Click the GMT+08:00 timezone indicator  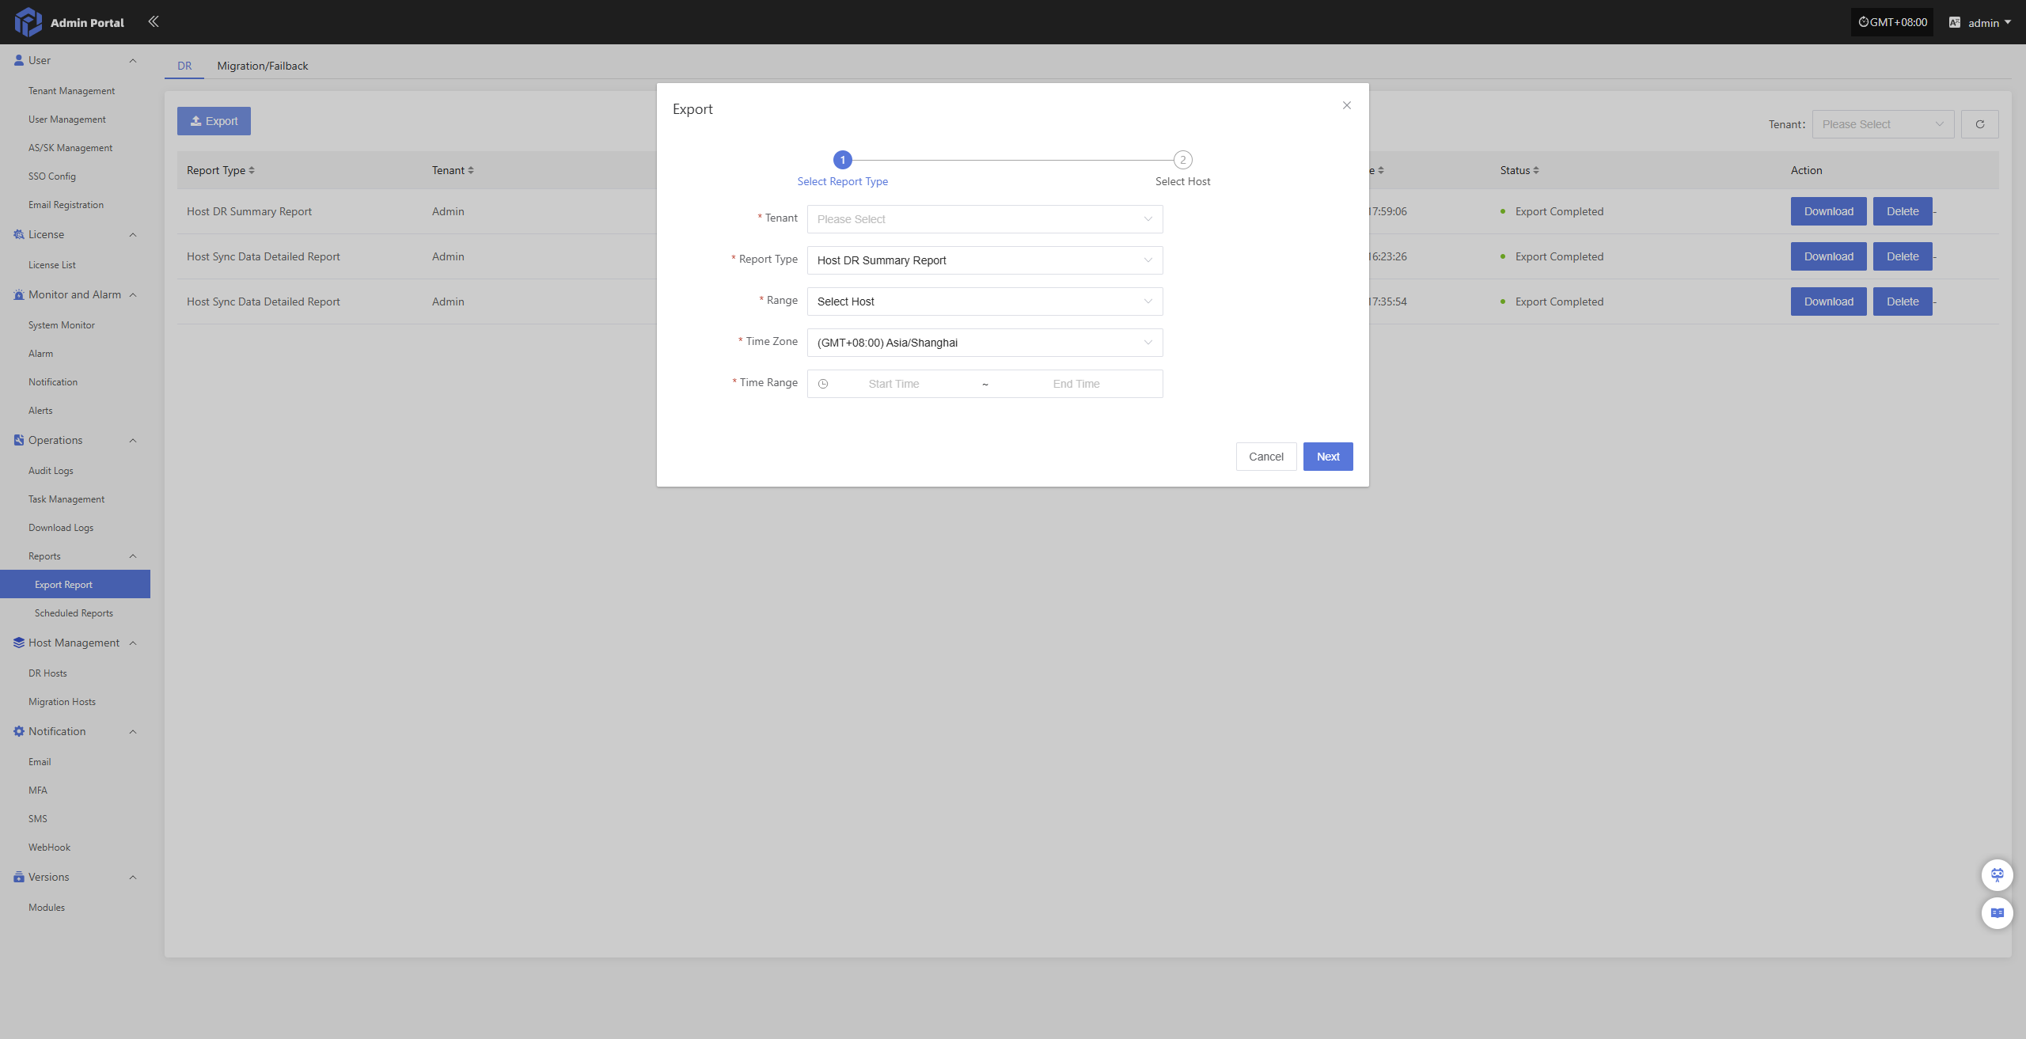click(x=1892, y=22)
